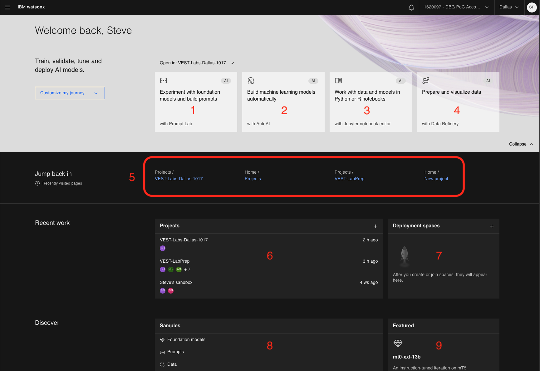Select Foundation models in Samples
This screenshot has width=540, height=371.
pos(186,340)
